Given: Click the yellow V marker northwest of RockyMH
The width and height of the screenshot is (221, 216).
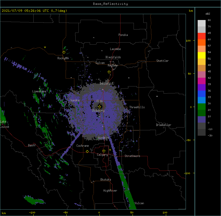Looking at the screenshot, I should point(45,47).
